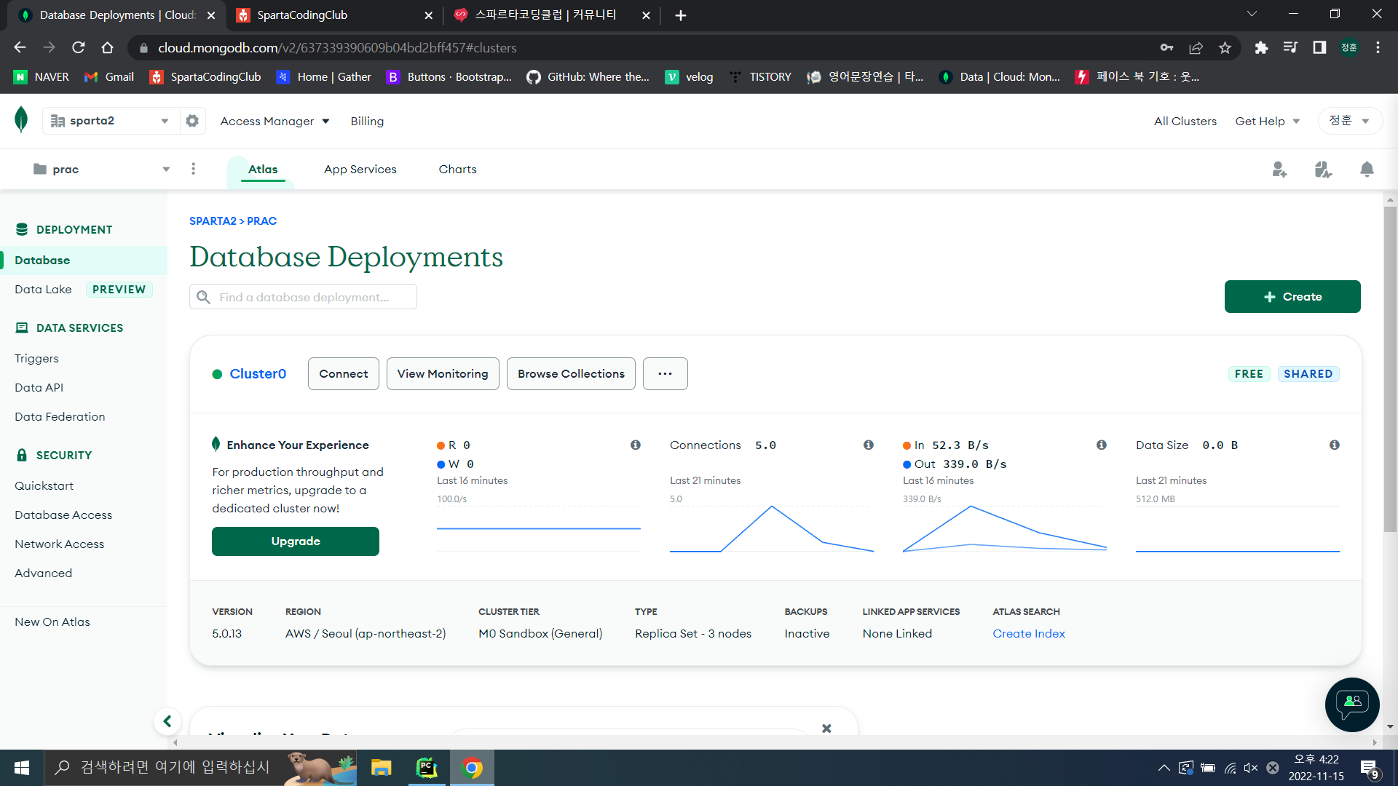Click Browse Collections button
This screenshot has height=786, width=1398.
tap(571, 374)
